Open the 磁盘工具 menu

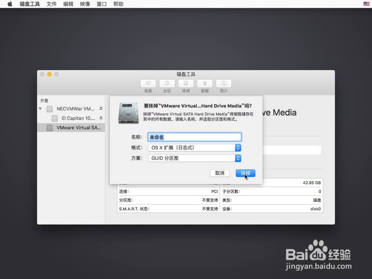(x=30, y=4)
